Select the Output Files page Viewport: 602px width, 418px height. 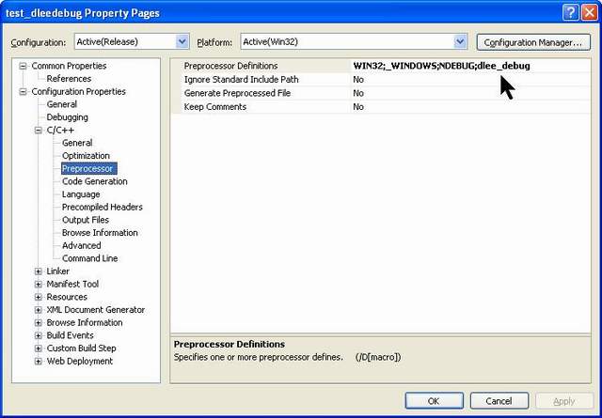click(x=86, y=220)
